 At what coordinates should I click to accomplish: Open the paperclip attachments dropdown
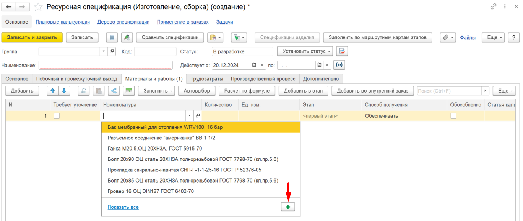pyautogui.click(x=448, y=37)
